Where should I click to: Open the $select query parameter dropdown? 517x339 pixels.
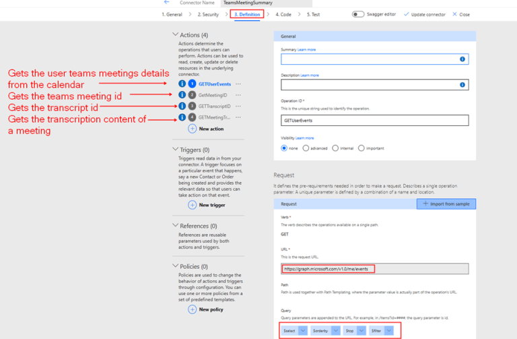tap(303, 330)
